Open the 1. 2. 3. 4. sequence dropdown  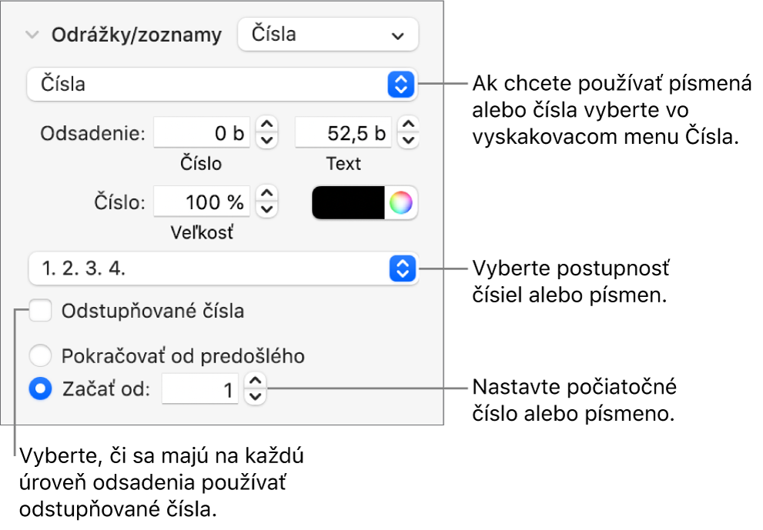[222, 268]
